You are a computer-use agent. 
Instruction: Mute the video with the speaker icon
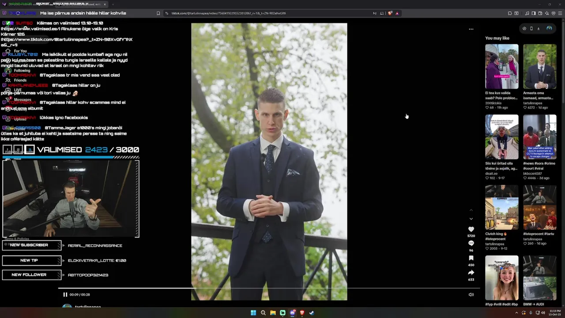[471, 295]
